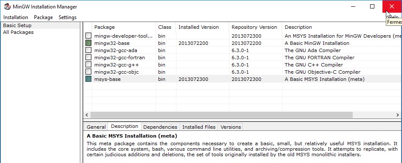
Task: Select the msys-base package name
Action: (x=108, y=79)
